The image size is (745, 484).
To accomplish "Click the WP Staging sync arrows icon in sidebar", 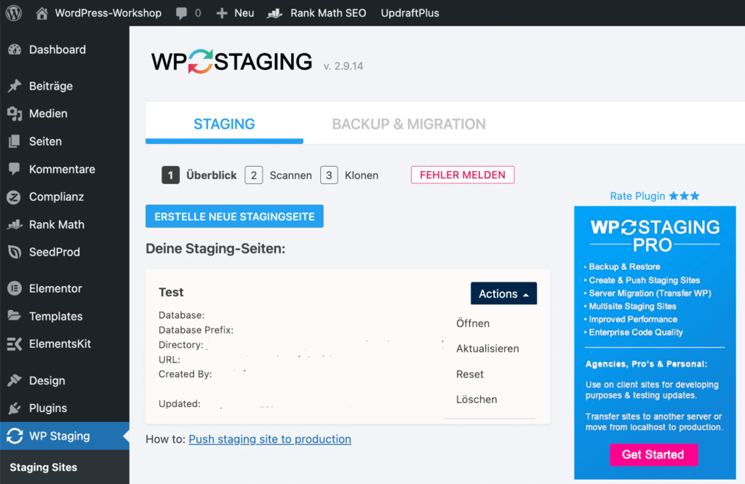I will click(x=15, y=436).
